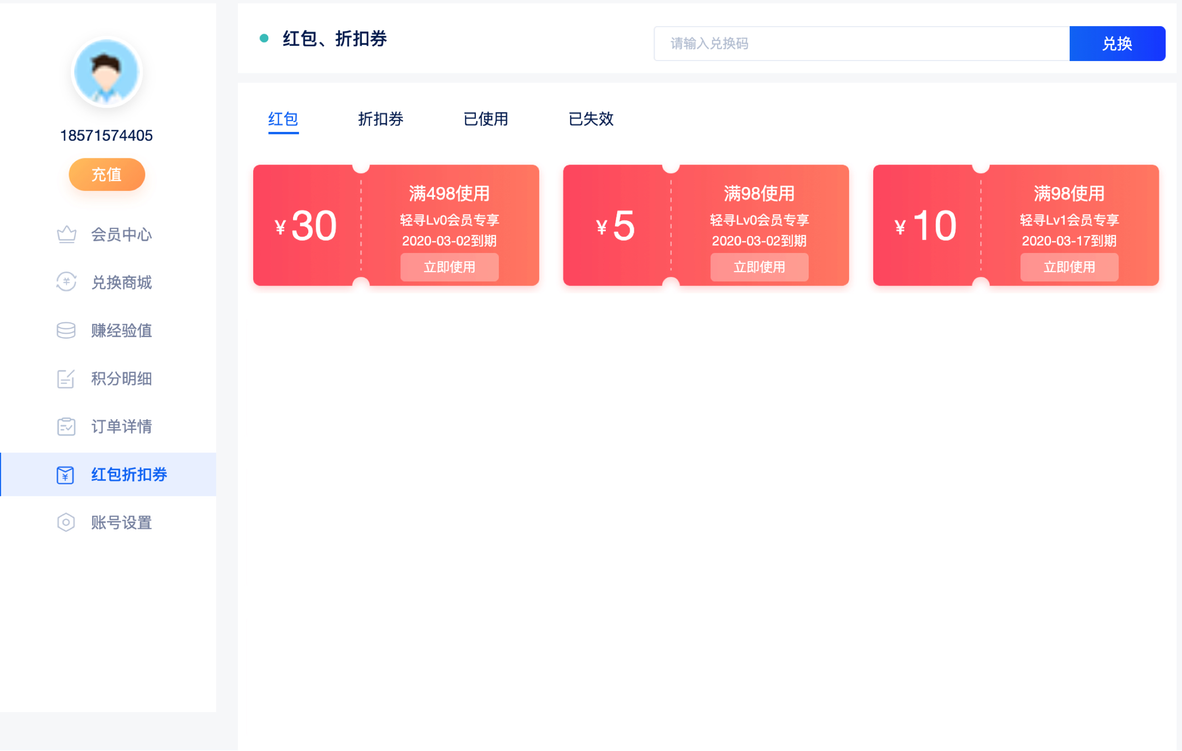Viewport: 1182px width, 751px height.
Task: Click the orange 充值 button
Action: click(x=106, y=175)
